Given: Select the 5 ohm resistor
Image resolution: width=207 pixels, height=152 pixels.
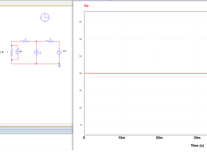Looking at the screenshot, I should tap(50, 41).
